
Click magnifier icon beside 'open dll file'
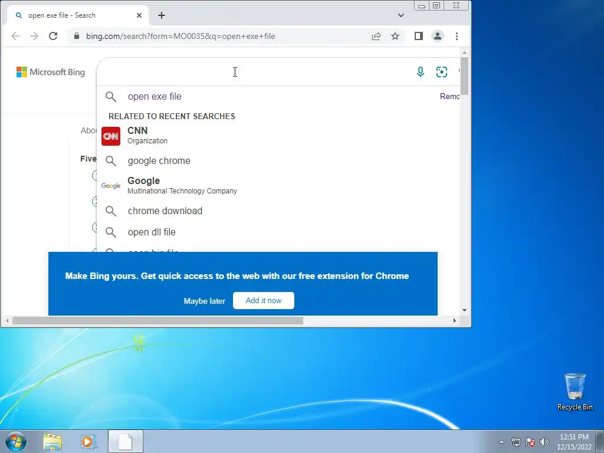click(x=111, y=232)
